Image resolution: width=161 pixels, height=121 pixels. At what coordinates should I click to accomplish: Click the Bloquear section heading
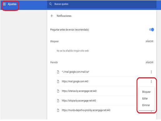click(x=54, y=41)
